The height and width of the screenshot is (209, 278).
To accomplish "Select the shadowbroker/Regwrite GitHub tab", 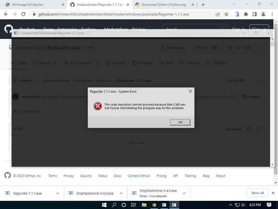I will (100, 5).
